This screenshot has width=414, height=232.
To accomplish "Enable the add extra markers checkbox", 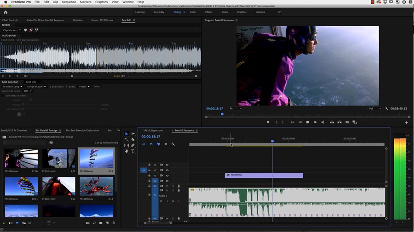I will [2, 95].
